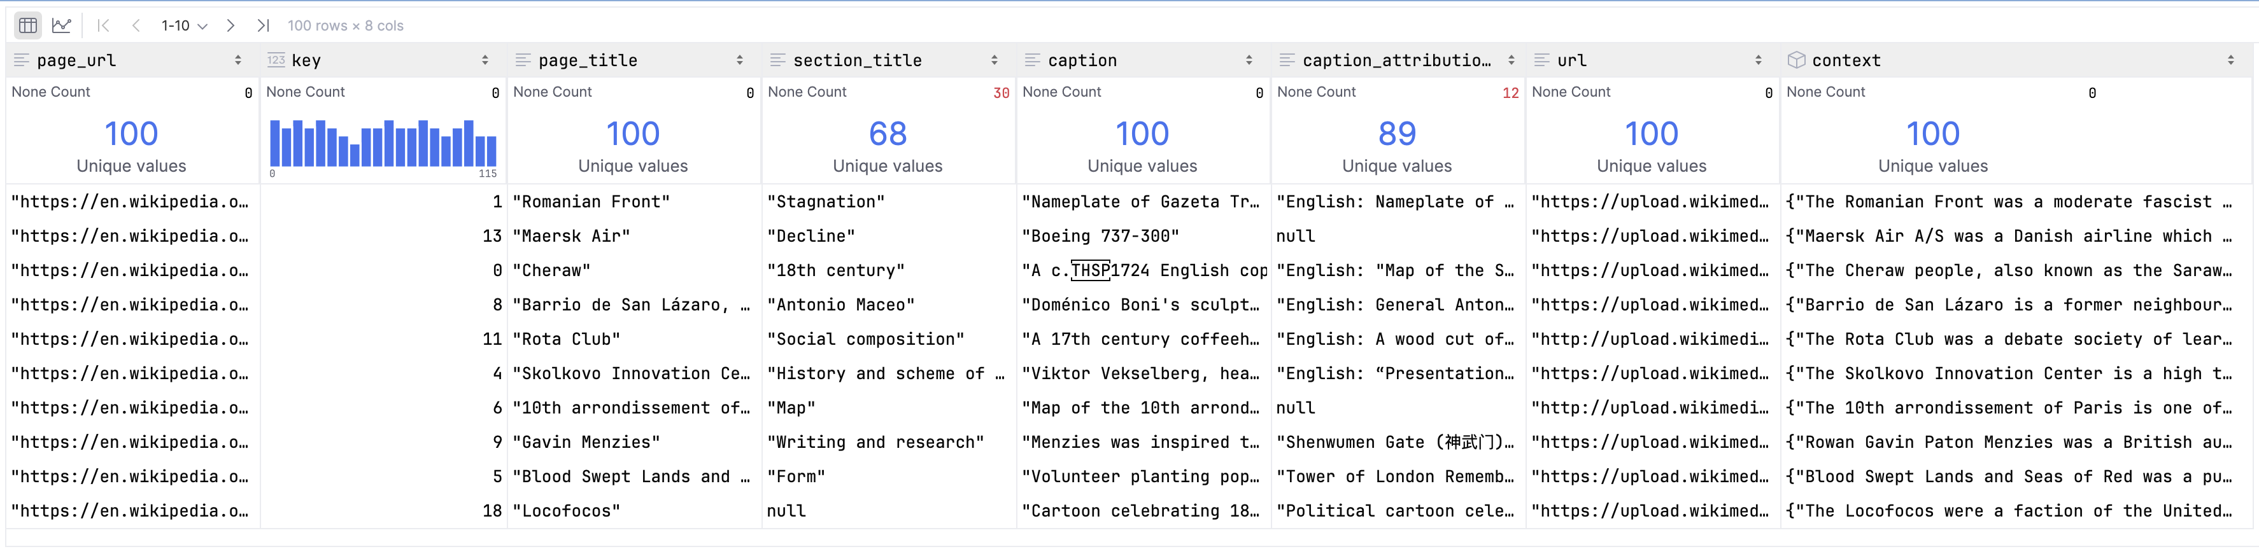Sort by the page_url column arrows
The image size is (2259, 556).
pyautogui.click(x=237, y=60)
